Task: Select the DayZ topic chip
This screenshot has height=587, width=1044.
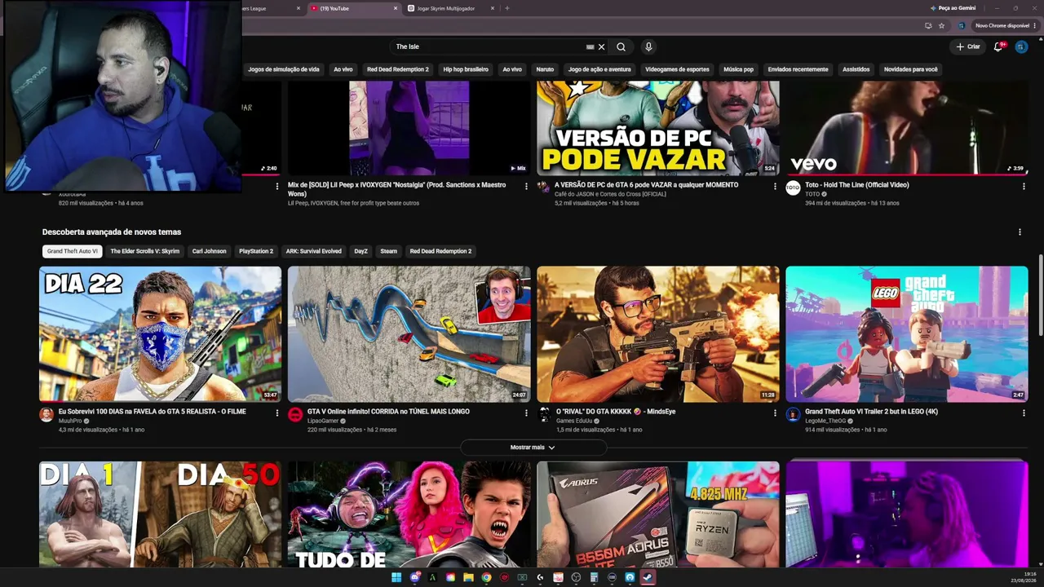Action: point(361,251)
